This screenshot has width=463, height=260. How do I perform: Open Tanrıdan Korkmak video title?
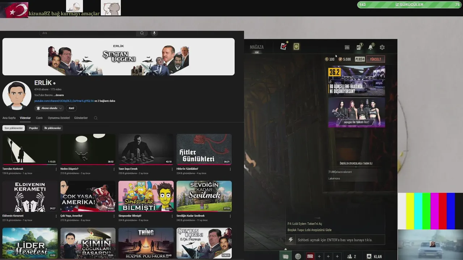pyautogui.click(x=13, y=169)
